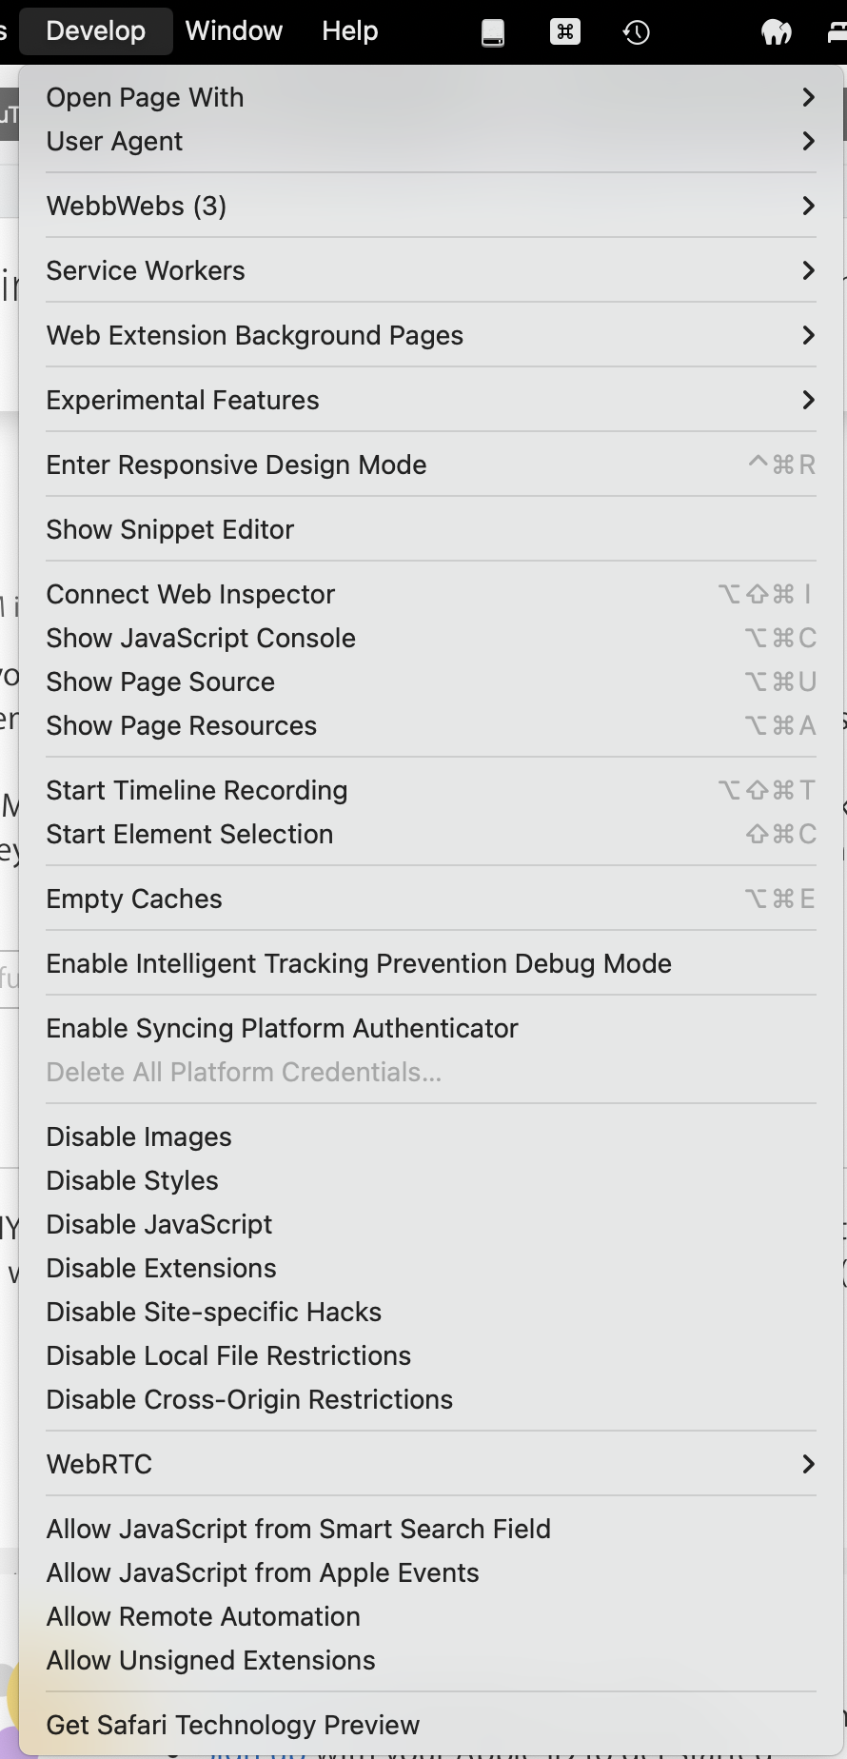Expand the Open Page With submenu arrow

[x=808, y=97]
